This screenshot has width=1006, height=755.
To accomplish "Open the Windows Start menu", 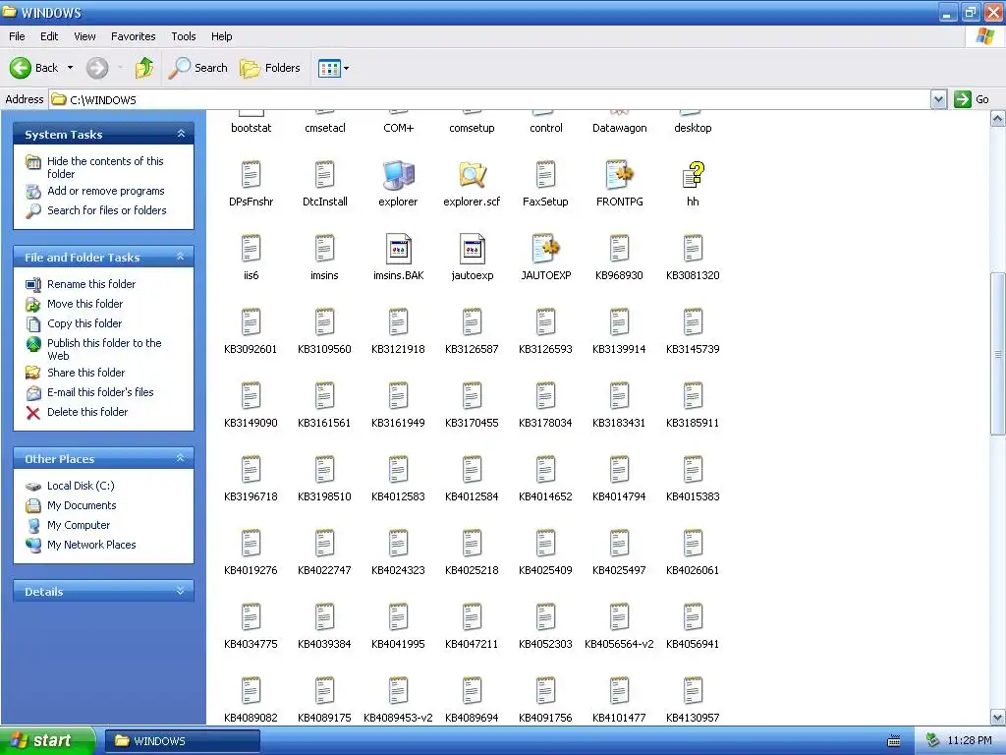I will click(x=47, y=741).
